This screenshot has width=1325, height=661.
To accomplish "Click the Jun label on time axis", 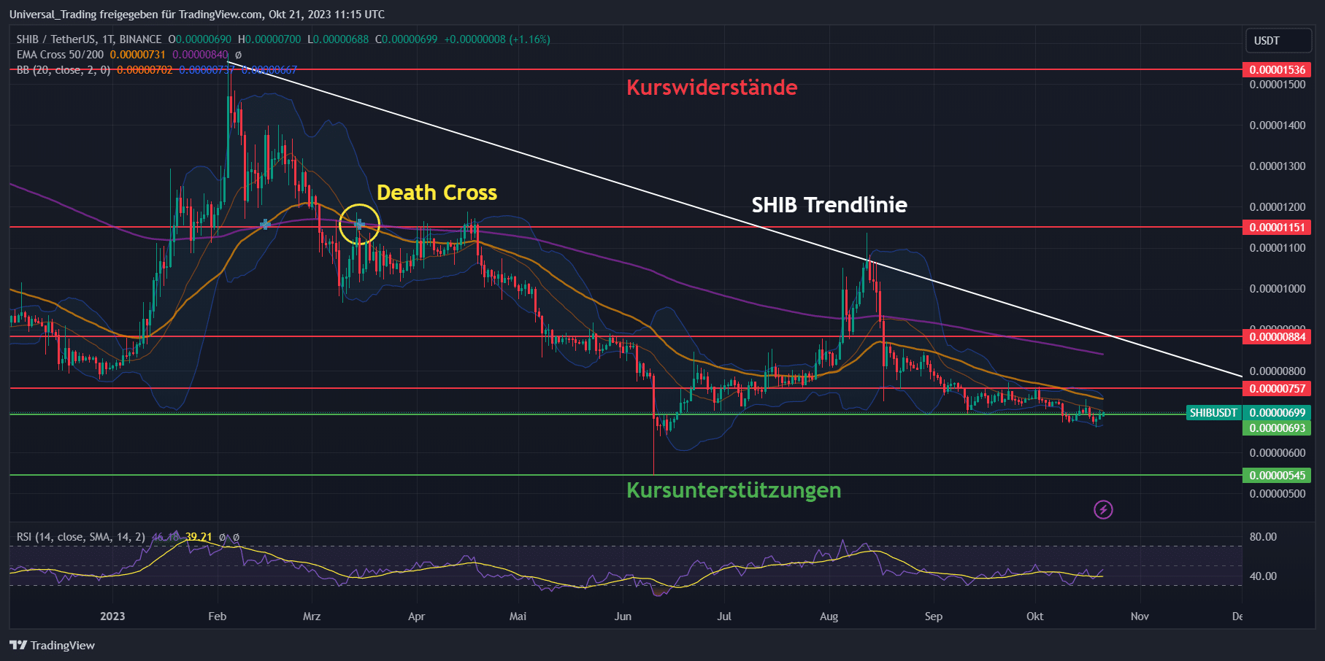I will click(x=623, y=616).
